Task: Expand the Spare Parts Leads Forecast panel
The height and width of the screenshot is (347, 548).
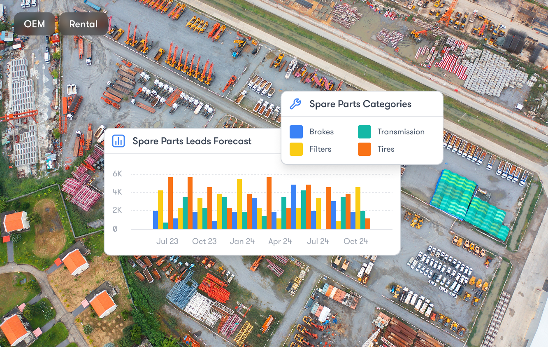Action: point(191,141)
